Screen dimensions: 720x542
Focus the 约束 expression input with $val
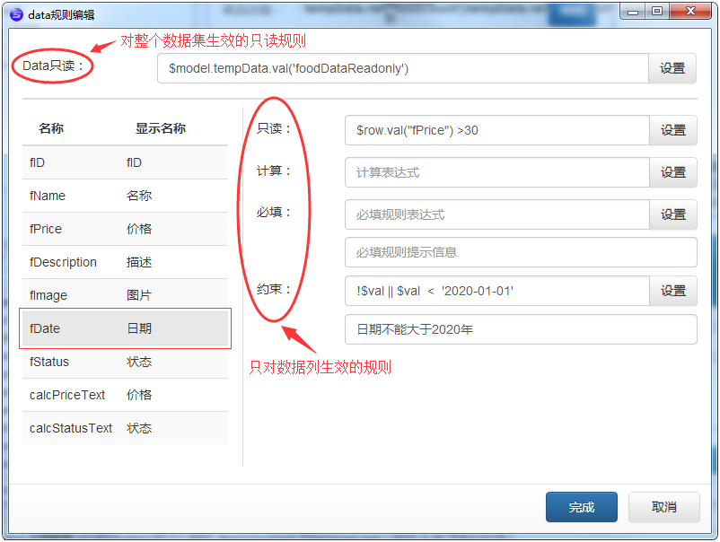[x=497, y=291]
